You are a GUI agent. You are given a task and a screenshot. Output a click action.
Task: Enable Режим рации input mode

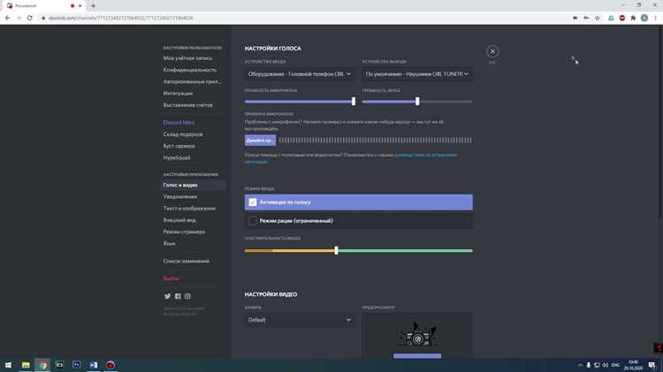[359, 221]
